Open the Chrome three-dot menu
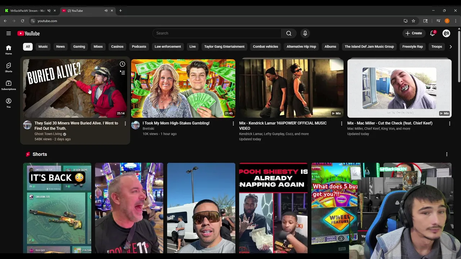The height and width of the screenshot is (259, 461). (456, 21)
